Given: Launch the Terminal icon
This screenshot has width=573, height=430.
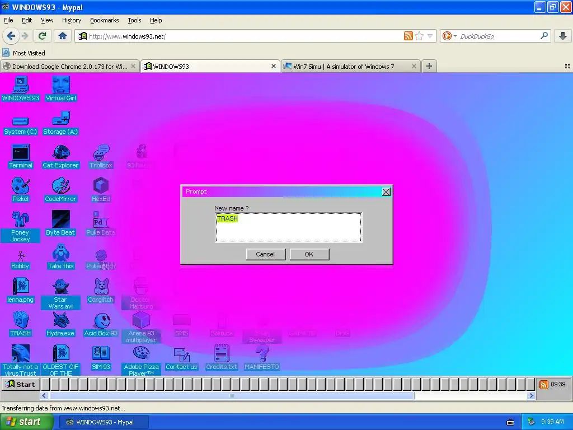Looking at the screenshot, I should click(21, 157).
